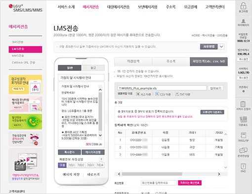The image size is (252, 194).
Task: Click right arrow of horizontal table scrollbar
Action: point(219,174)
